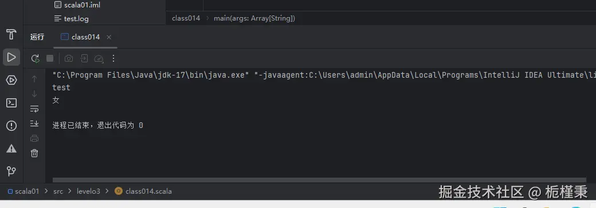This screenshot has width=596, height=208.
Task: Select test.log in project tree
Action: coord(72,18)
